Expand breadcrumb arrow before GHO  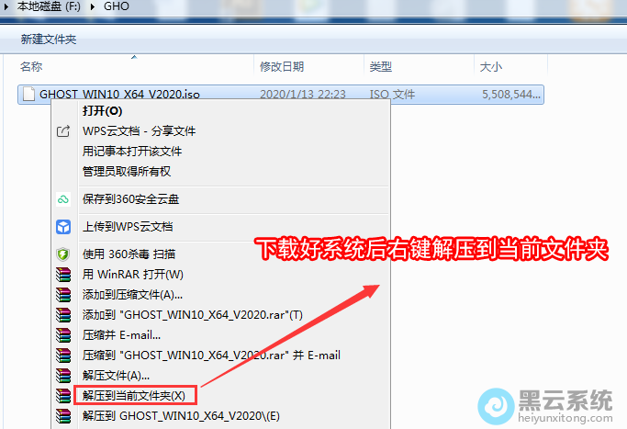point(93,6)
